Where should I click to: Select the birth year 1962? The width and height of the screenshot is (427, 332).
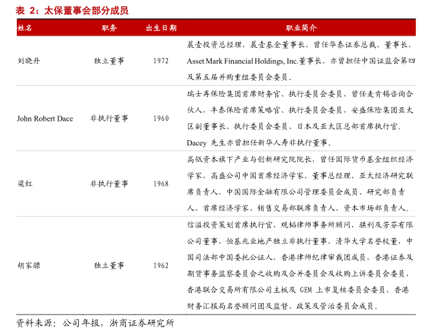click(161, 265)
